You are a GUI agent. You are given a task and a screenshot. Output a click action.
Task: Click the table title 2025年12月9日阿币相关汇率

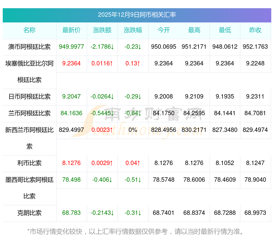point(137,15)
